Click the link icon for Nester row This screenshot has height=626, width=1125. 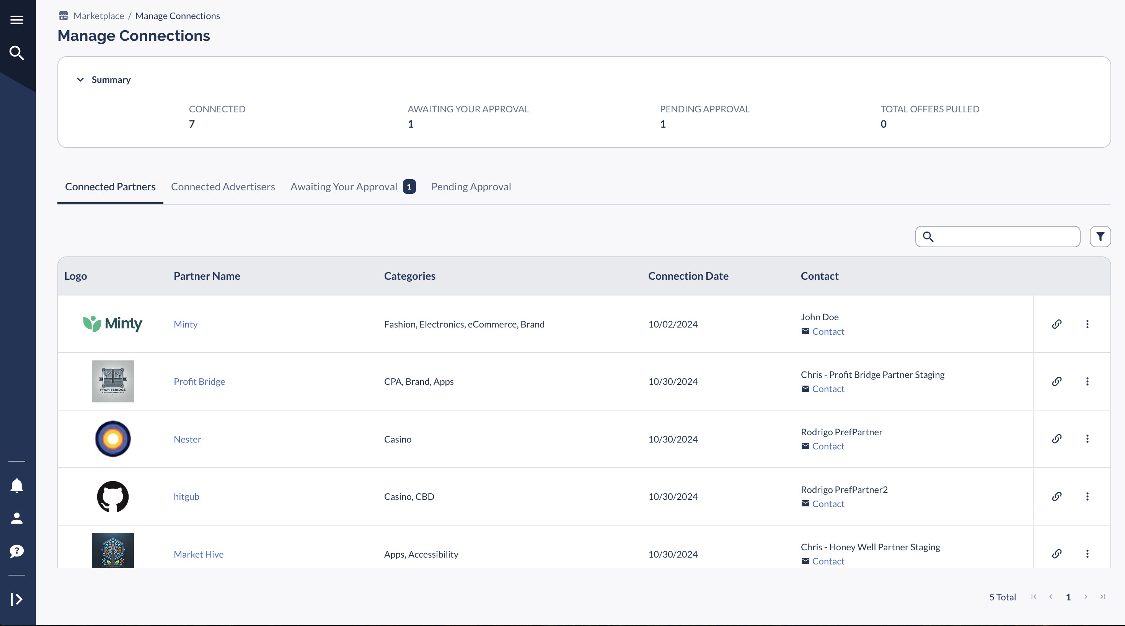coord(1057,439)
